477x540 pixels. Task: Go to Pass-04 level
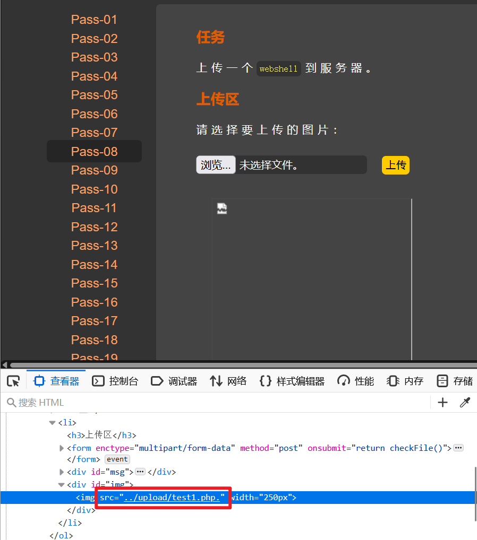pyautogui.click(x=94, y=76)
